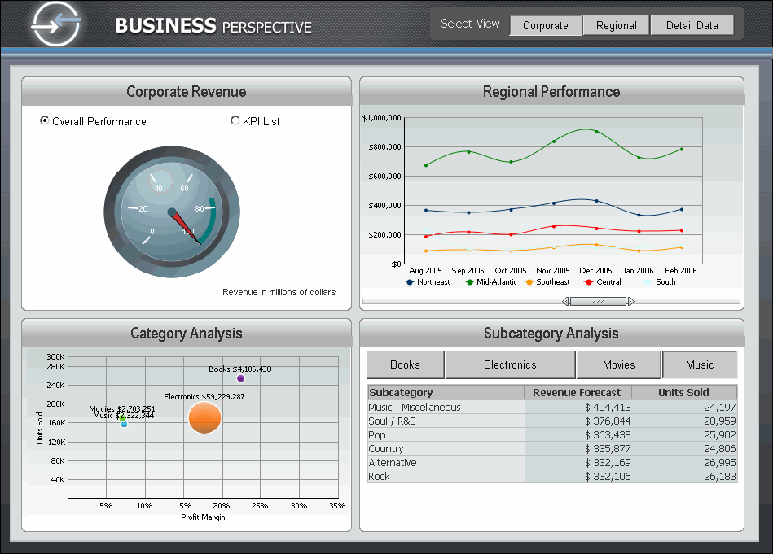773x554 pixels.
Task: Click the Subcategory Analysis panel title
Action: pos(551,334)
